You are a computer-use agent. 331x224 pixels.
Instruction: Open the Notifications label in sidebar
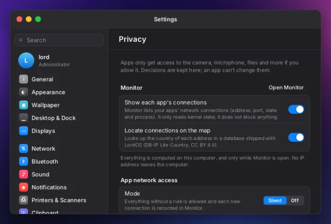[x=49, y=187]
